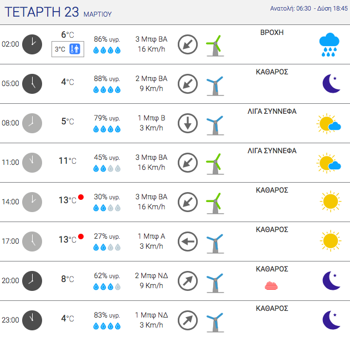The height and width of the screenshot is (337, 350).
Task: Click the rain cloud icon at 02:00
Action: pos(330,44)
